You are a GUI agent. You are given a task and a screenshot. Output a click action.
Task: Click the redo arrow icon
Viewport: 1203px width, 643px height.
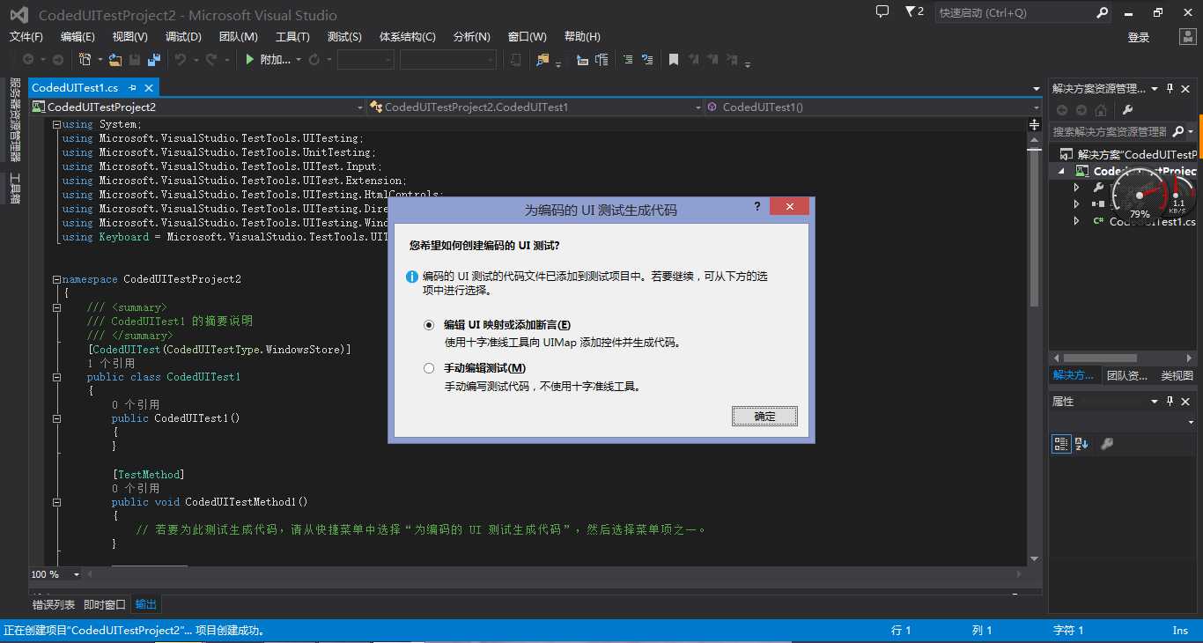click(x=211, y=59)
